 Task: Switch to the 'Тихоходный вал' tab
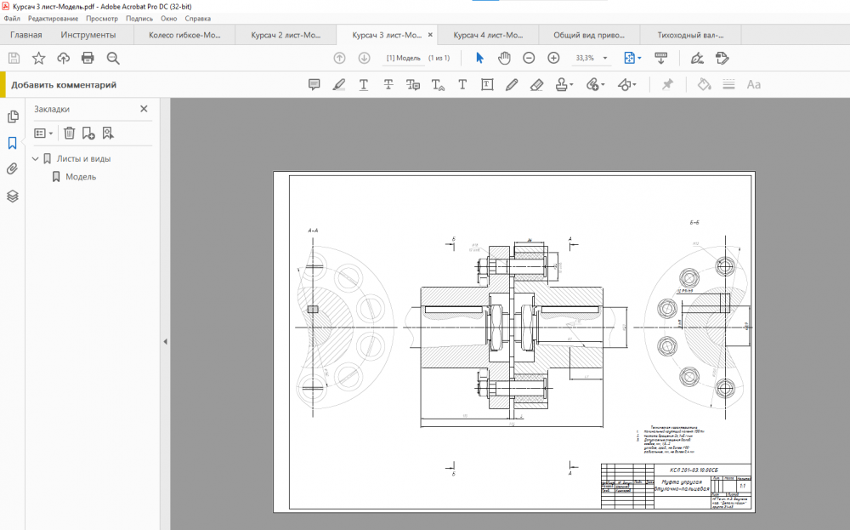690,35
